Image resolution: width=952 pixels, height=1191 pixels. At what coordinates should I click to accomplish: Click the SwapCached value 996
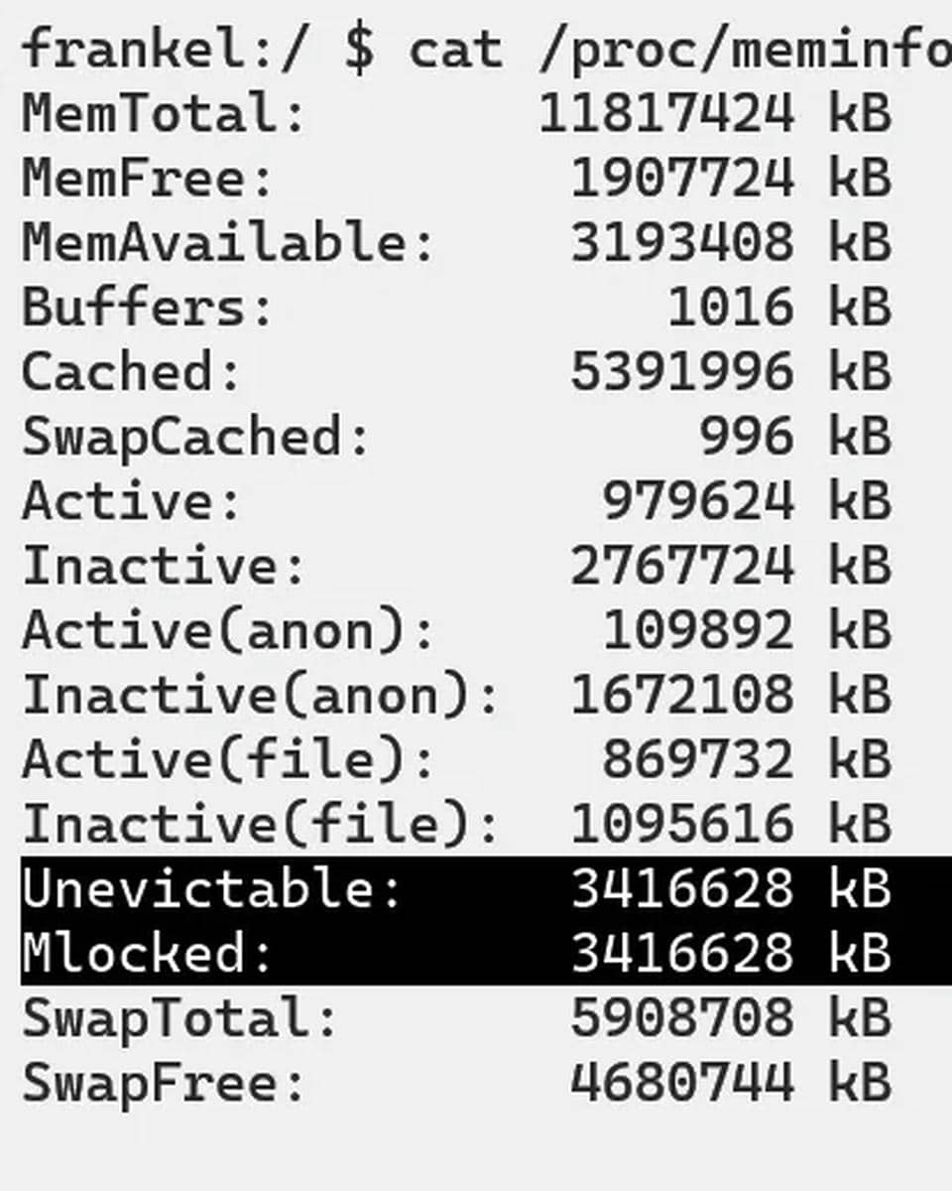click(747, 437)
